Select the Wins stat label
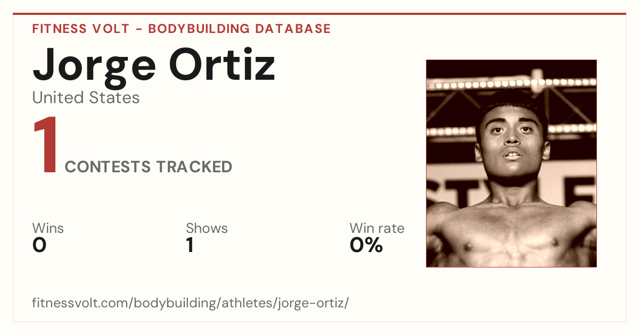 point(48,228)
